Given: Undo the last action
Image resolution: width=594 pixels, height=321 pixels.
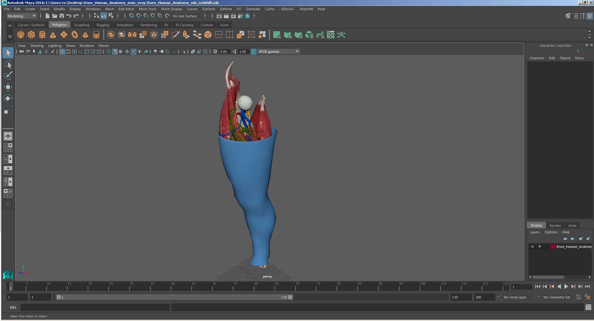Looking at the screenshot, I should (x=69, y=16).
